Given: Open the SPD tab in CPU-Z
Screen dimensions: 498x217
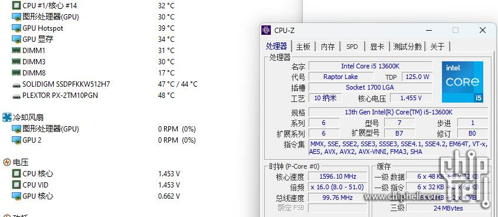Looking at the screenshot, I should click(352, 47).
